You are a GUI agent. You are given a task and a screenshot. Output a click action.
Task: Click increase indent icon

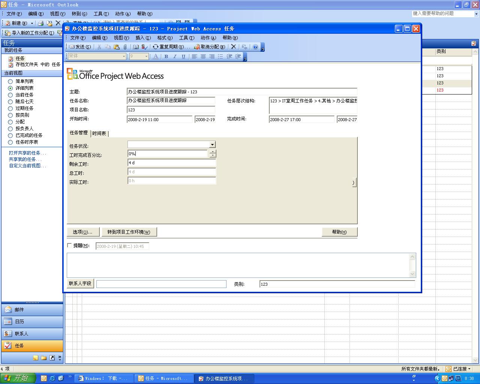click(238, 56)
